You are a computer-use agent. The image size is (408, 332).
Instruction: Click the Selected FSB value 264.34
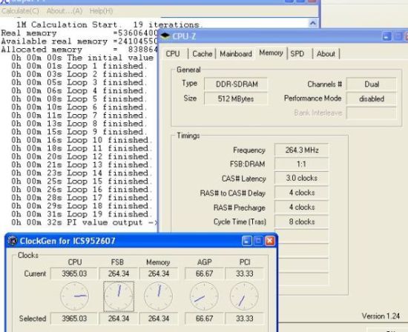119,319
